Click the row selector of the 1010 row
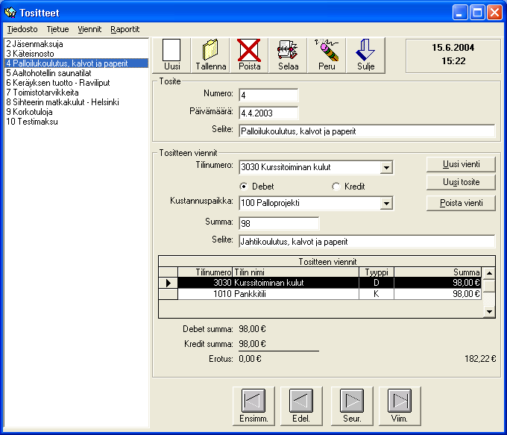The image size is (507, 435). pyautogui.click(x=169, y=294)
